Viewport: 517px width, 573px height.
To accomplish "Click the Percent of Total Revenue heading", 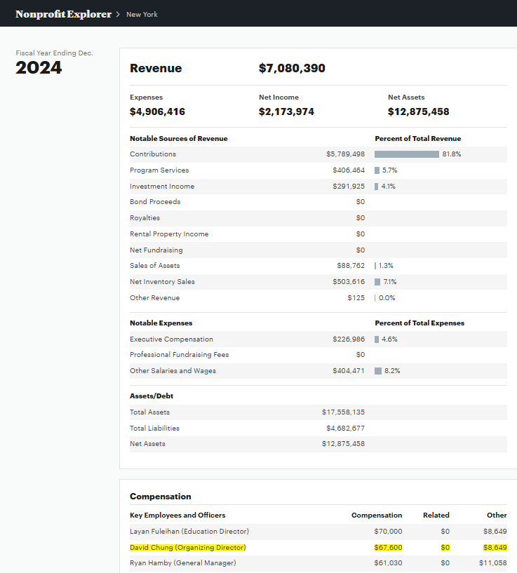I will coord(418,138).
